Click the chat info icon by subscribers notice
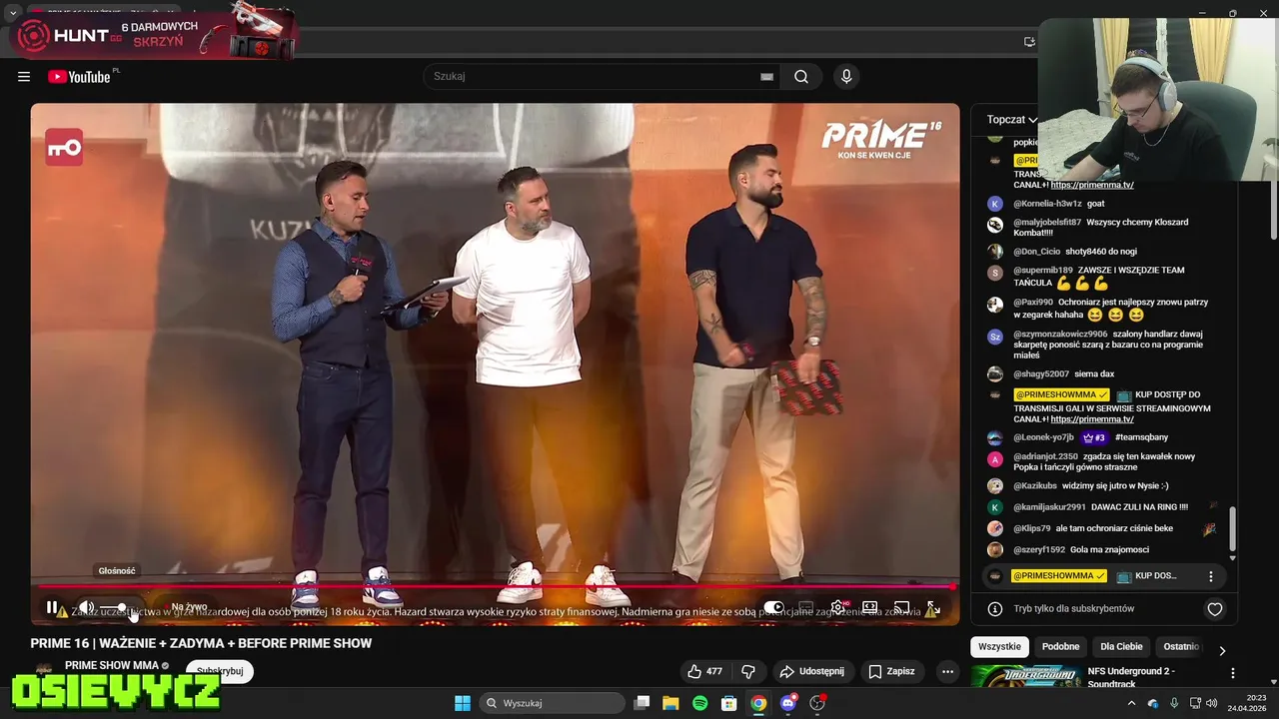This screenshot has width=1279, height=719. (995, 609)
